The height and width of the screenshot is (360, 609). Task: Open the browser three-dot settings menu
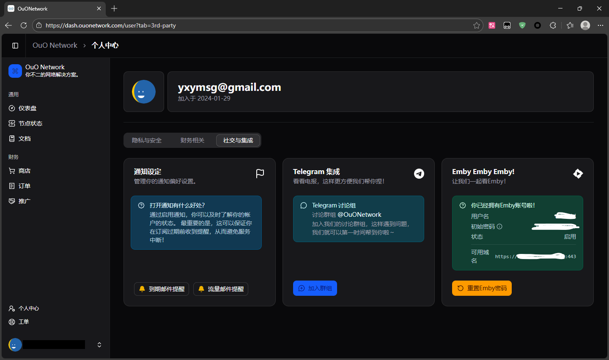(600, 25)
